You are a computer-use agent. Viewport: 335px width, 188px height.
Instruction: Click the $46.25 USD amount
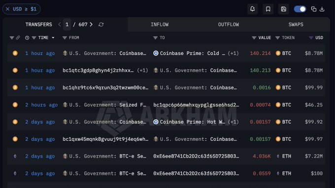point(314,105)
